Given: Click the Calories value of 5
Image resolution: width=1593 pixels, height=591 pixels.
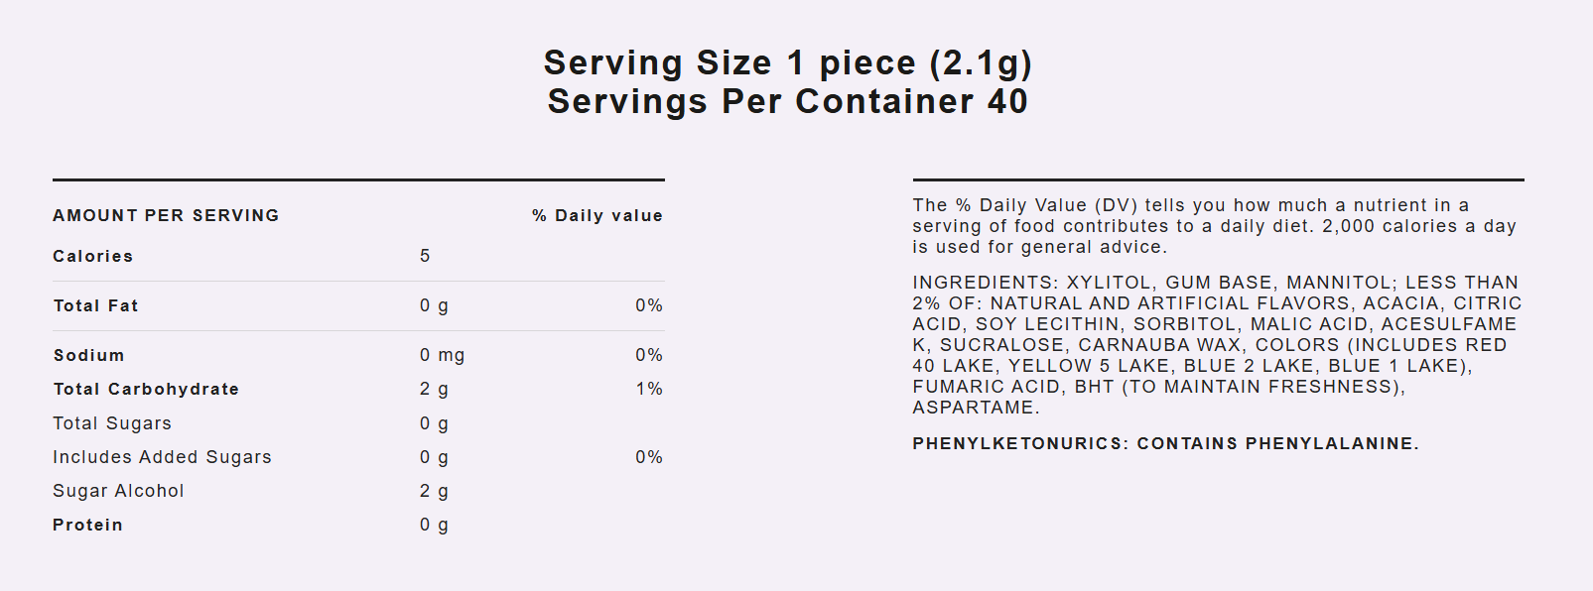Looking at the screenshot, I should 425,257.
